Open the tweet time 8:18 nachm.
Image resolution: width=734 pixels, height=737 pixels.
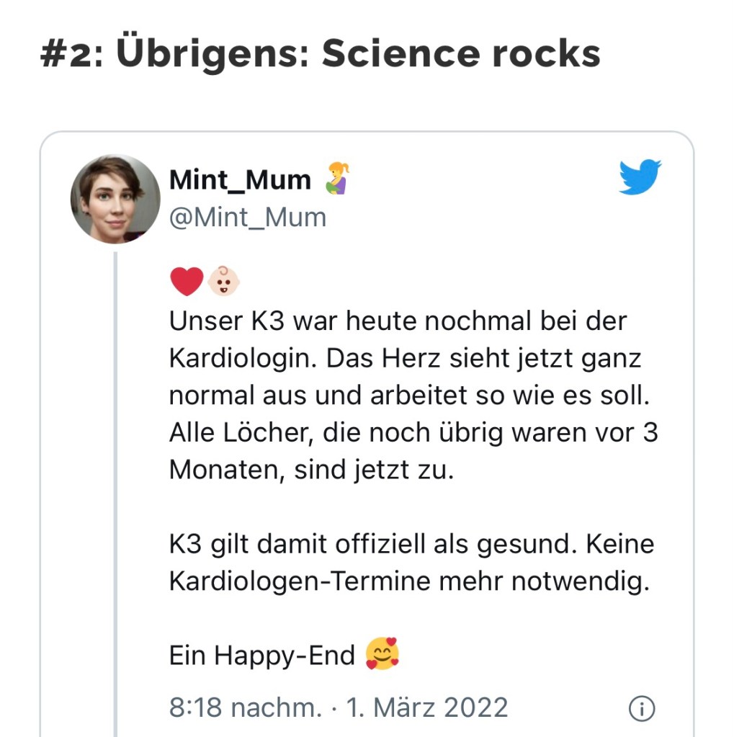(x=245, y=707)
